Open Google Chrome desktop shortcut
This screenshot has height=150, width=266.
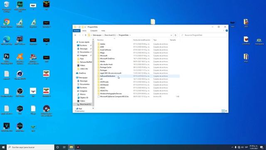click(x=7, y=23)
